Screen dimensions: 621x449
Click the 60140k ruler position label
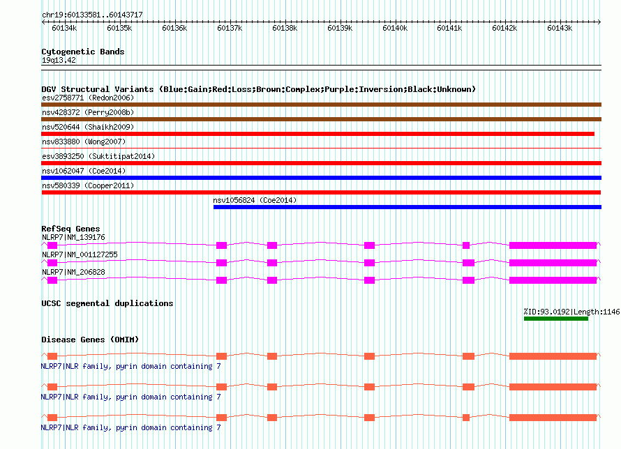pos(395,28)
